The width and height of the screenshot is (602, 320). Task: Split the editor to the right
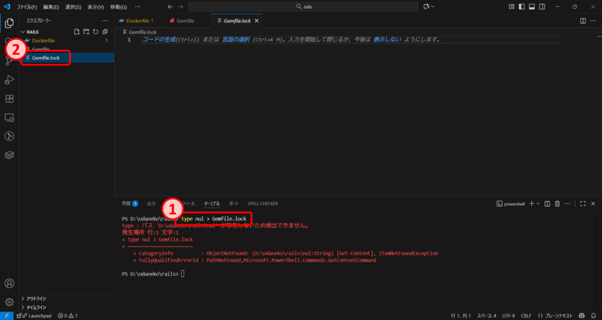pyautogui.click(x=583, y=21)
